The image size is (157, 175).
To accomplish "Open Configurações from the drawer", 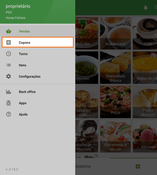I will tap(38, 77).
